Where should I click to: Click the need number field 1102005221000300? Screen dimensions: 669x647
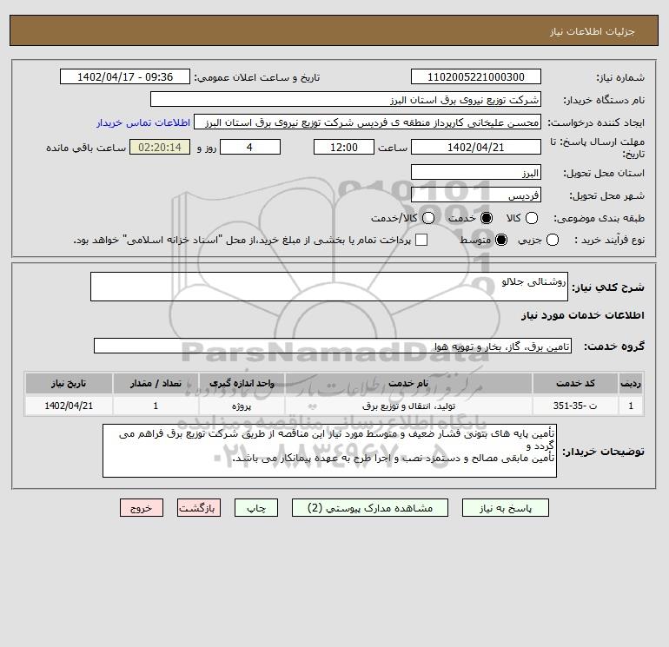[x=476, y=76]
